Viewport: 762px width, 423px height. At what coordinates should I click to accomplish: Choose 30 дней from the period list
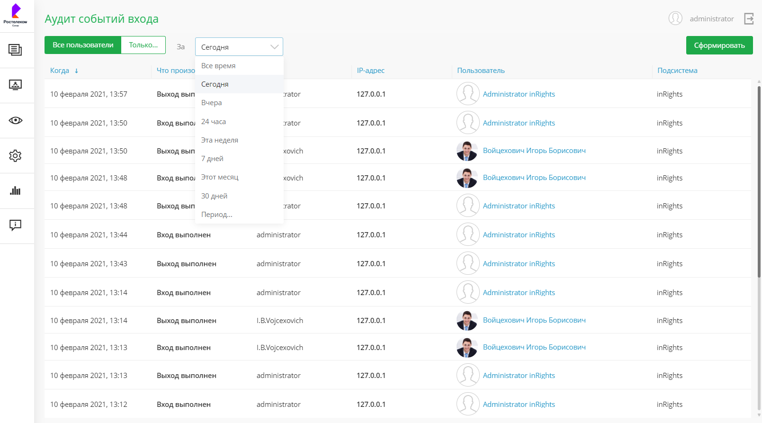click(x=239, y=196)
